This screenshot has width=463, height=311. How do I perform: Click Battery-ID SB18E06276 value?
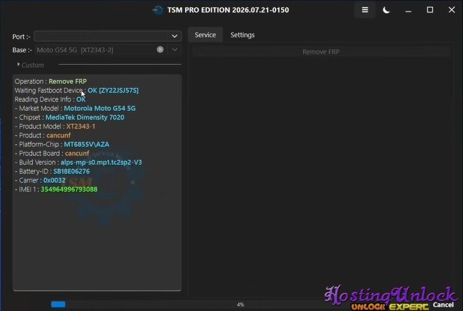[x=72, y=171]
